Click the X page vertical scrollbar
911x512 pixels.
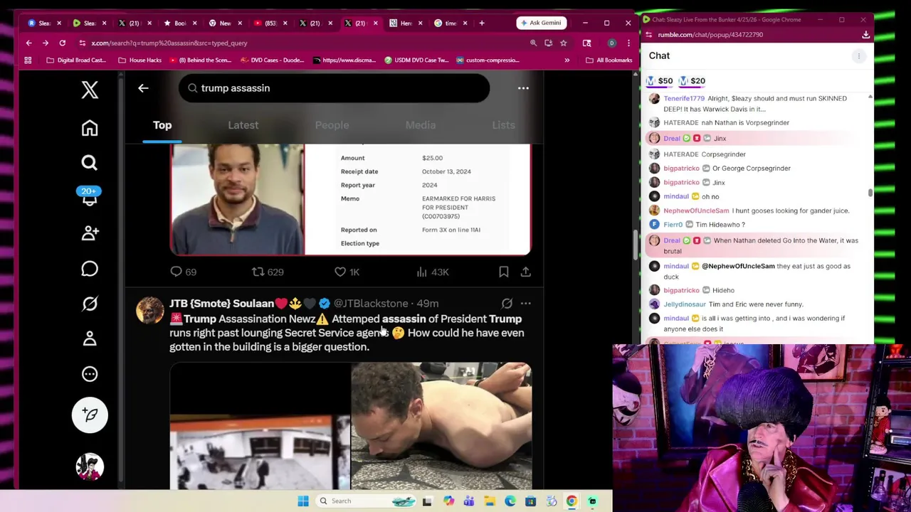635,245
